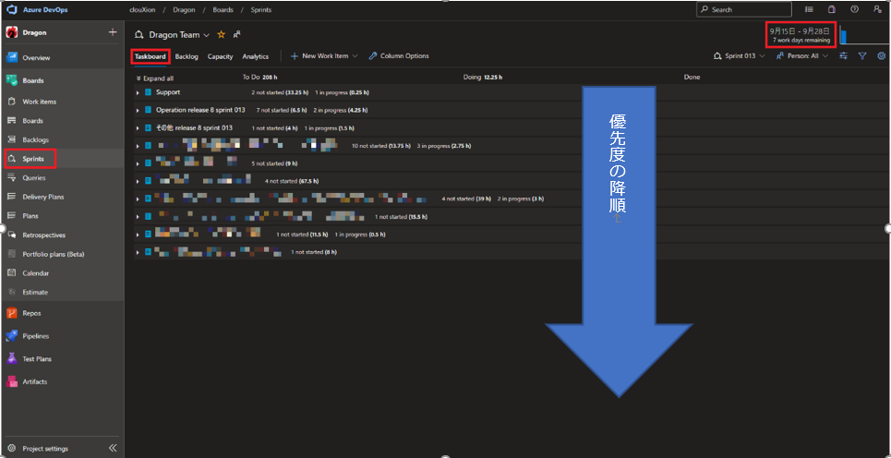Favorite the Dragon Team with star

pos(221,35)
